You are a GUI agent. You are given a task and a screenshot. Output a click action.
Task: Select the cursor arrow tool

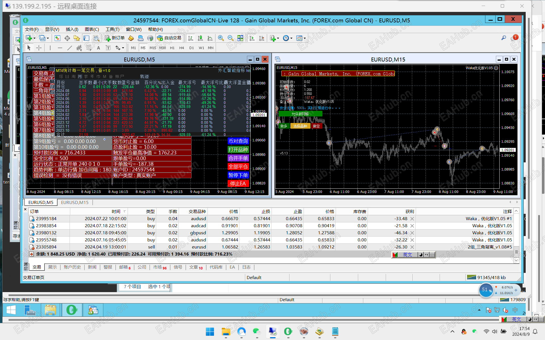(29, 48)
